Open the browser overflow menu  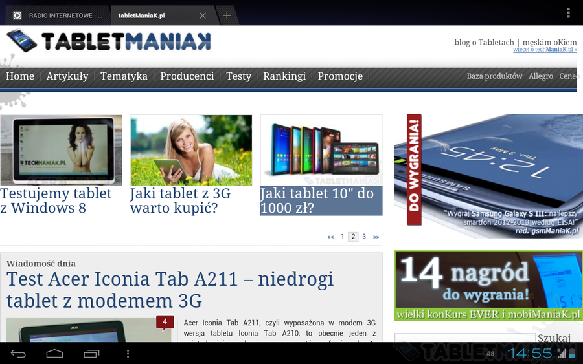pos(568,13)
